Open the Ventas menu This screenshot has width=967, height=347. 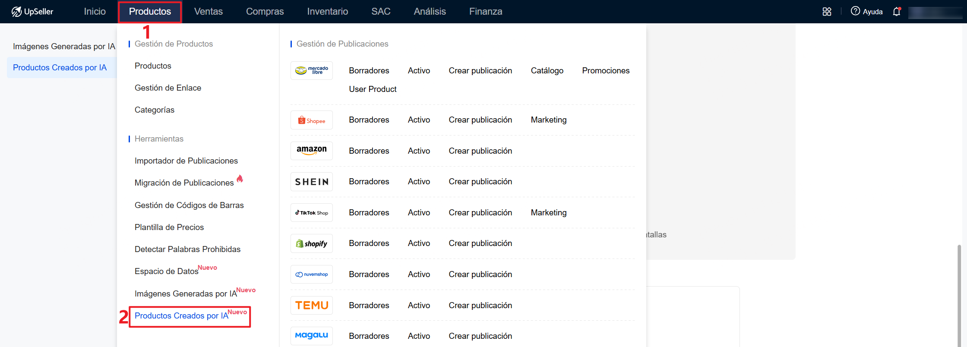(x=209, y=12)
